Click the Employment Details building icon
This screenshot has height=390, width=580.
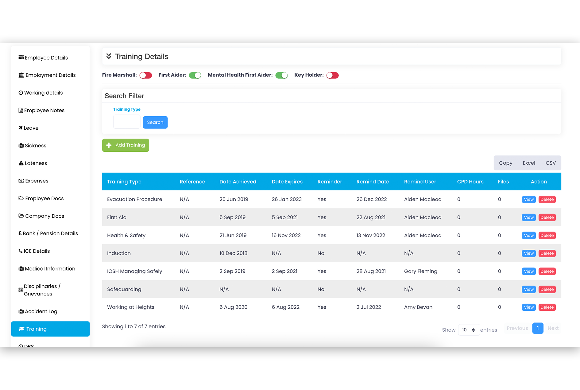(x=21, y=75)
